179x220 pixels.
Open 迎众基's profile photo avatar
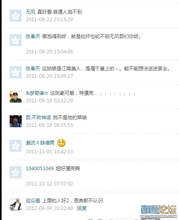point(16,204)
